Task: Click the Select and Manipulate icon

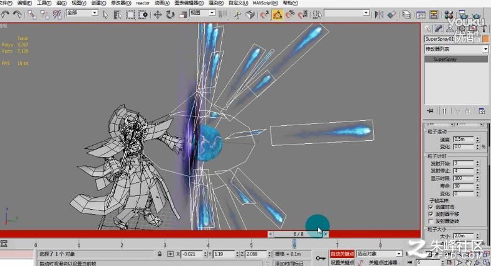Action: pos(237,14)
